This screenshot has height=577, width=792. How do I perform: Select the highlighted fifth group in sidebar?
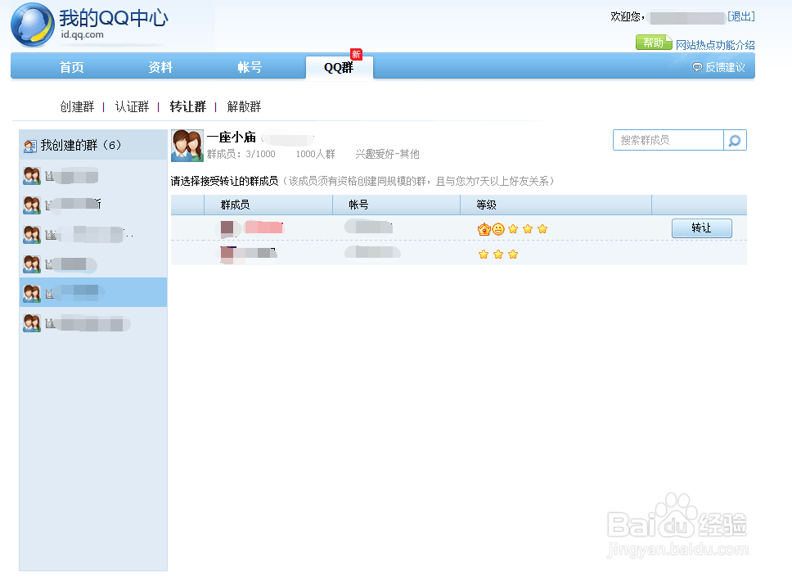(x=93, y=292)
